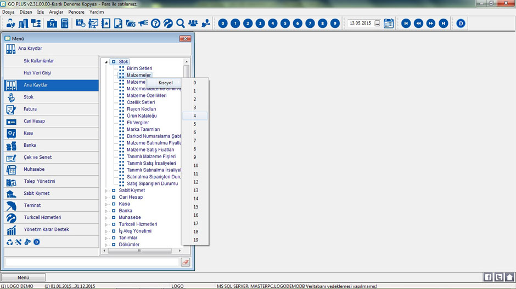Jump to last record navigation button
This screenshot has height=289, width=516.
(x=444, y=24)
